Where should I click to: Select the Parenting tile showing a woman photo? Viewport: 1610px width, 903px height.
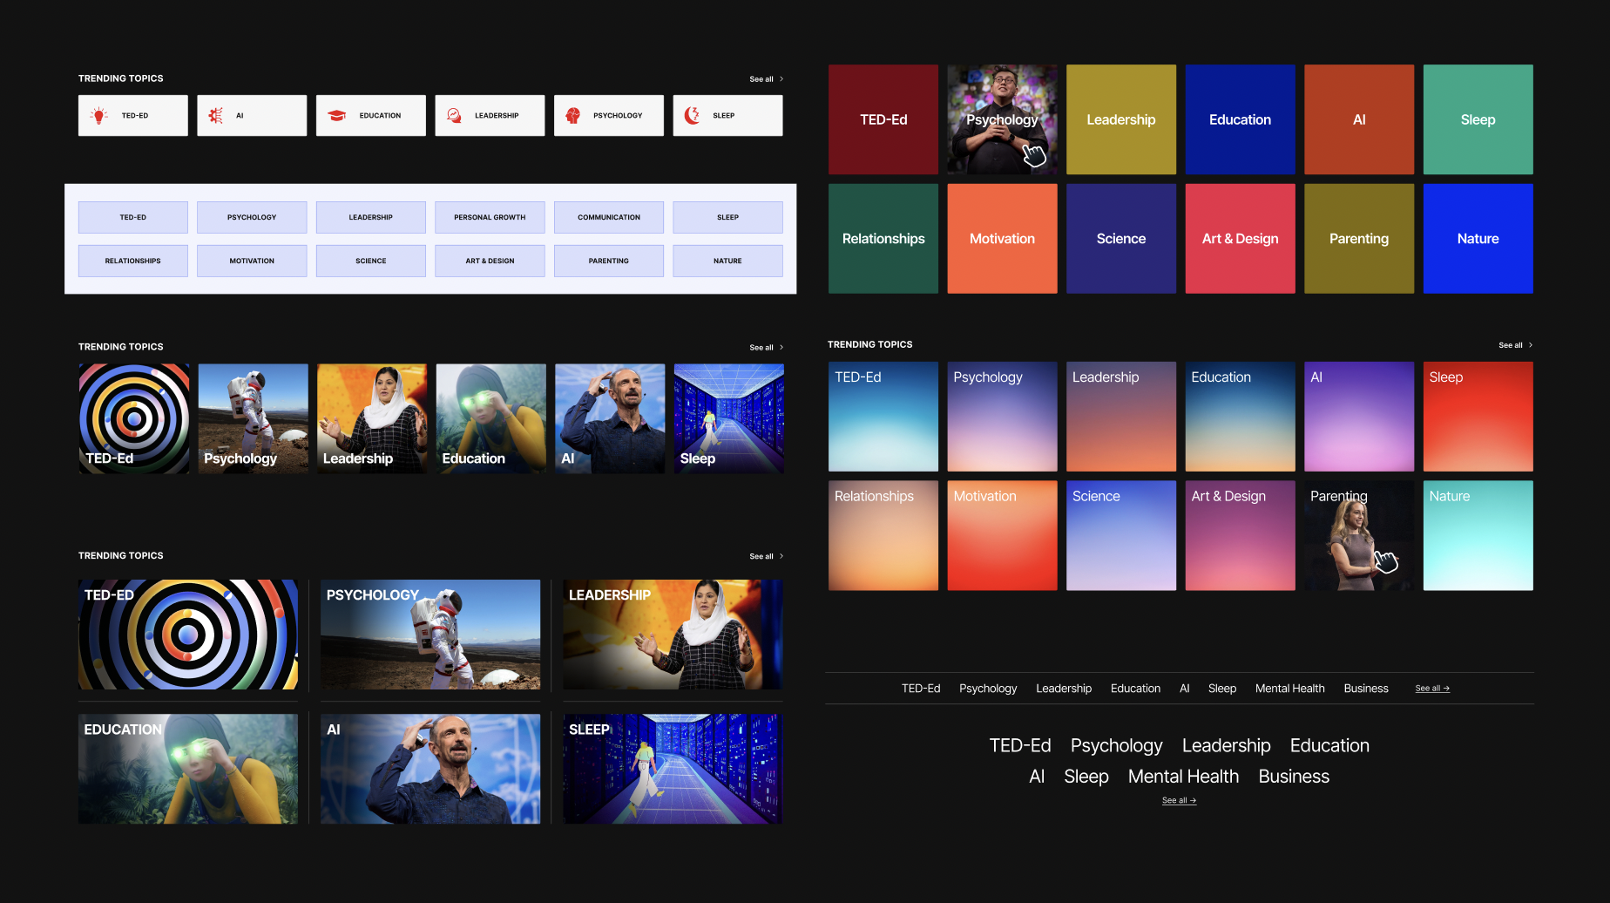point(1359,535)
